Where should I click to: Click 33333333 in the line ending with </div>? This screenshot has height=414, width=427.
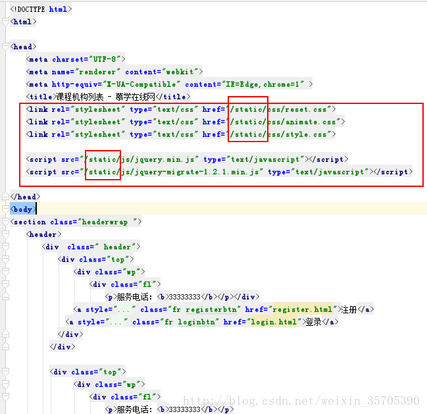coord(185,297)
